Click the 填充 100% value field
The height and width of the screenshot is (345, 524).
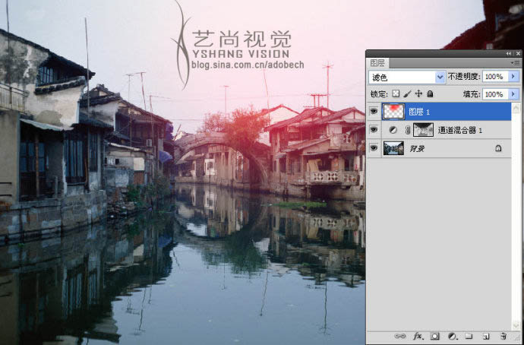[x=495, y=94]
